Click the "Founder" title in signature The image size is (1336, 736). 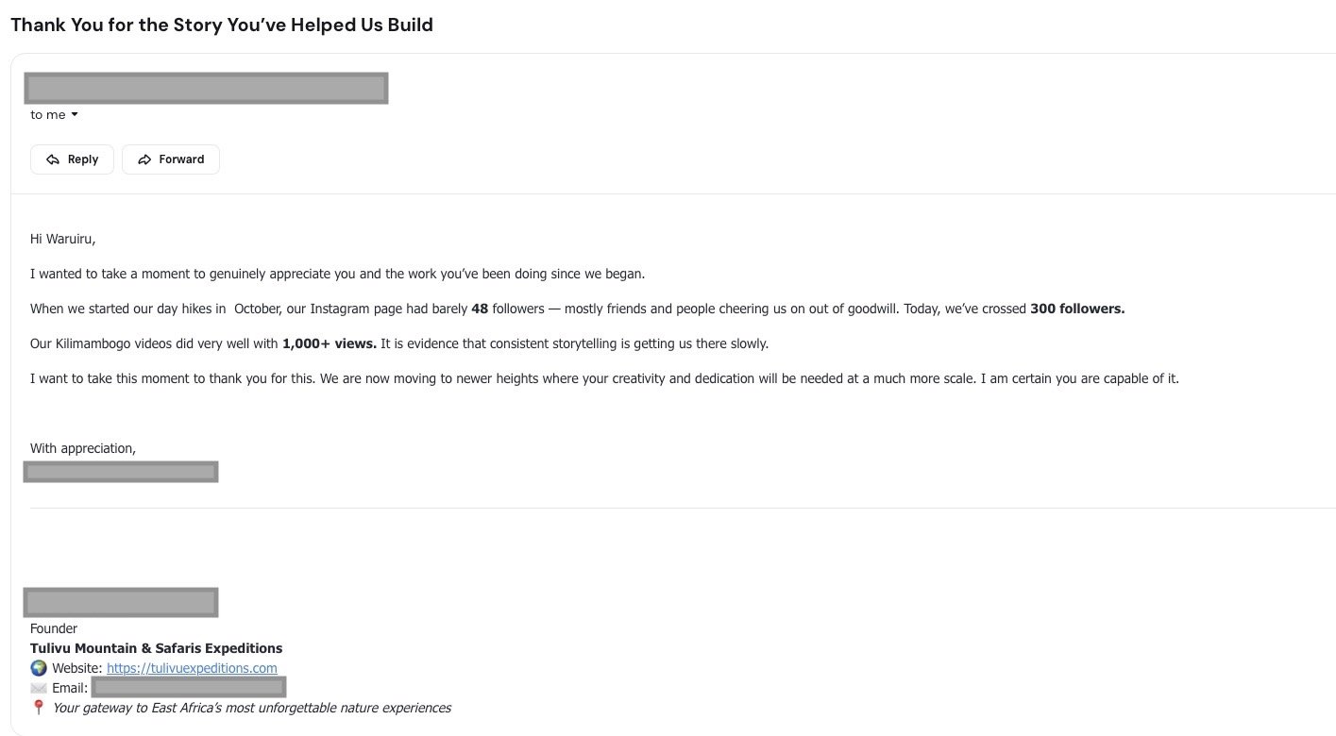click(54, 628)
